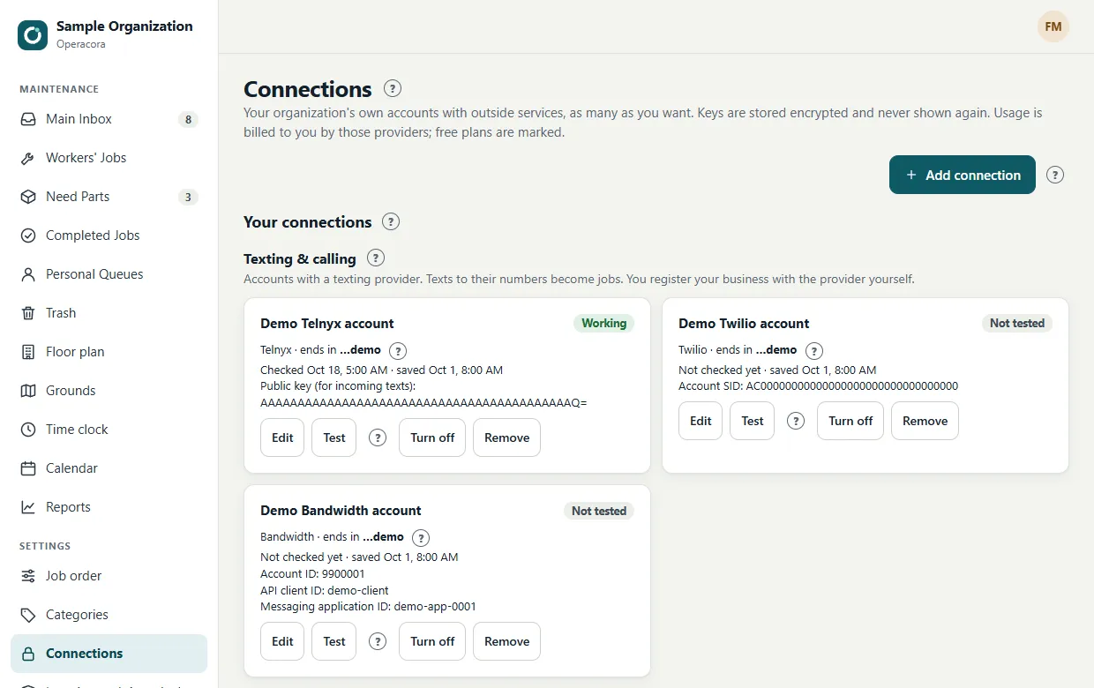Click the Add connection button
This screenshot has height=688, width=1094.
(963, 175)
